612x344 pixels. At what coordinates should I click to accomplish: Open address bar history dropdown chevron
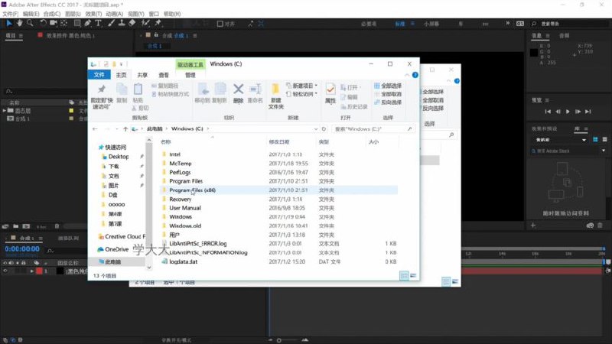(315, 128)
